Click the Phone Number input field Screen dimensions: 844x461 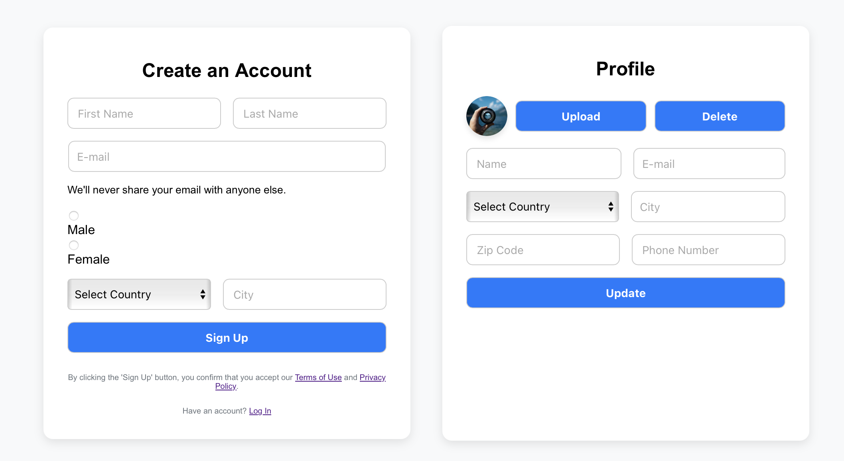708,250
